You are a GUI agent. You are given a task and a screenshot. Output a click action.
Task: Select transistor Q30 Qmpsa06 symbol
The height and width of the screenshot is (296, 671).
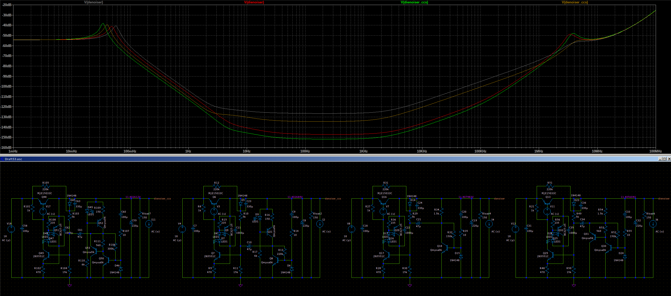[x=609, y=248]
